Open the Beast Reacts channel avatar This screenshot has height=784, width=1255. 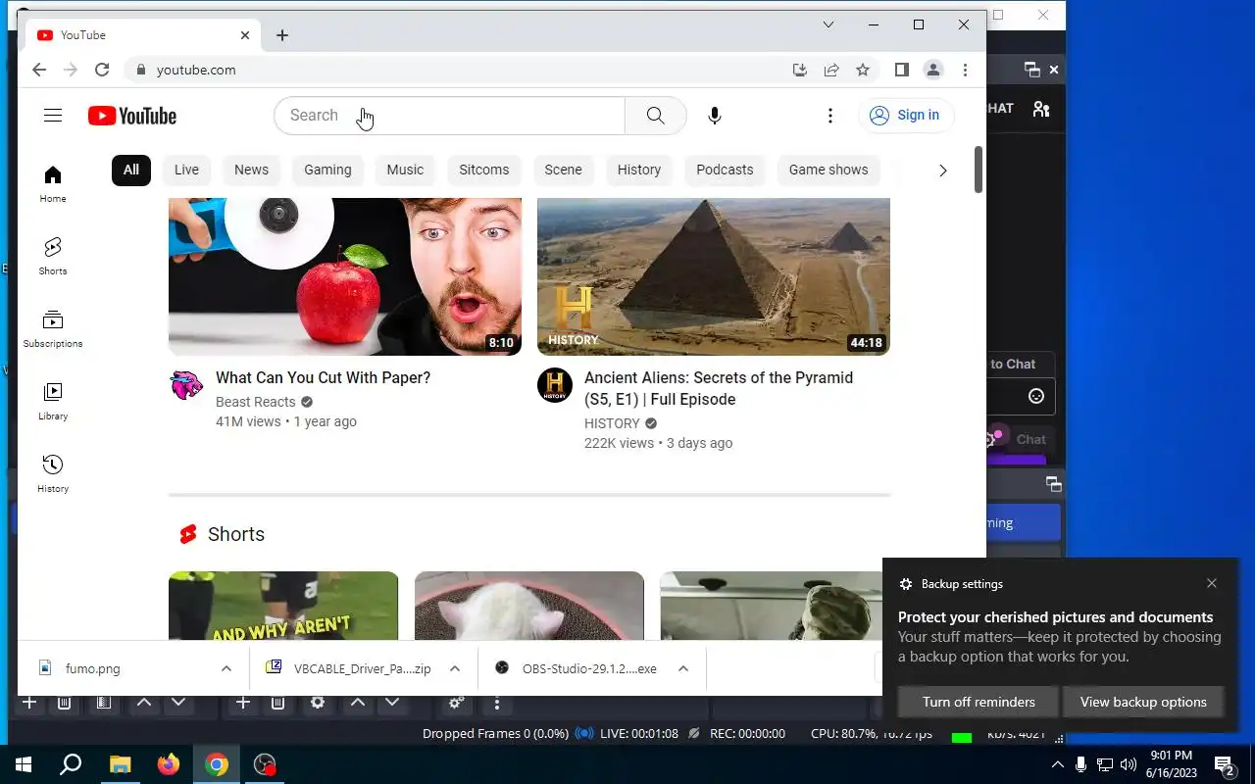pos(186,385)
